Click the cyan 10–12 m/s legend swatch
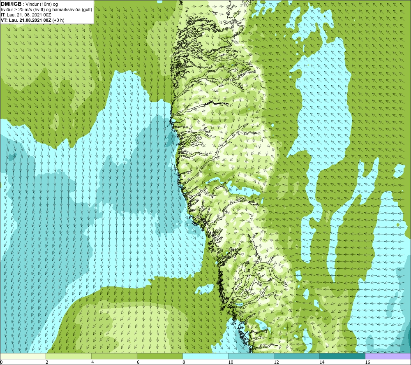 (251, 356)
